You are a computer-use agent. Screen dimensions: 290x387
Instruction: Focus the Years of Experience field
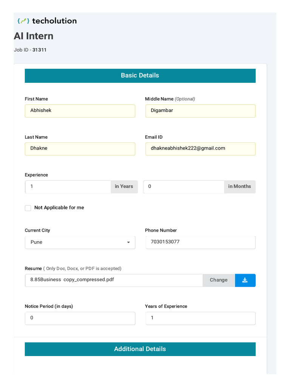(x=200, y=318)
